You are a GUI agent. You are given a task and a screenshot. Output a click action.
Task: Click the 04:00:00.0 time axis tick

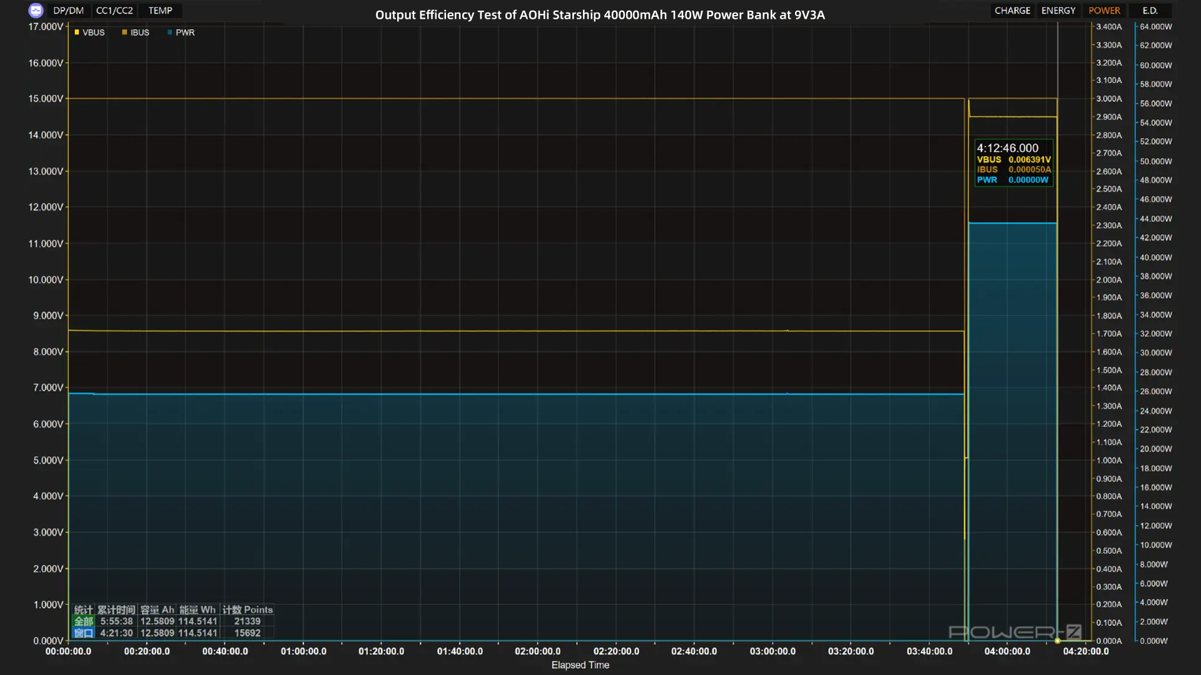(x=1007, y=651)
